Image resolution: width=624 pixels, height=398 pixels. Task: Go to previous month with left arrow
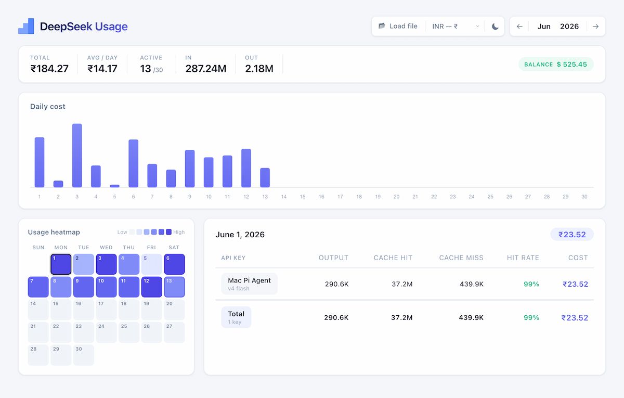(519, 27)
